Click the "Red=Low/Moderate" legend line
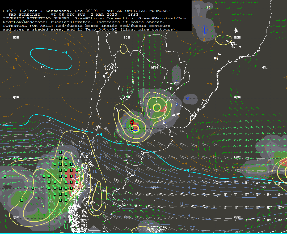287x234 pixels. tap(84, 22)
